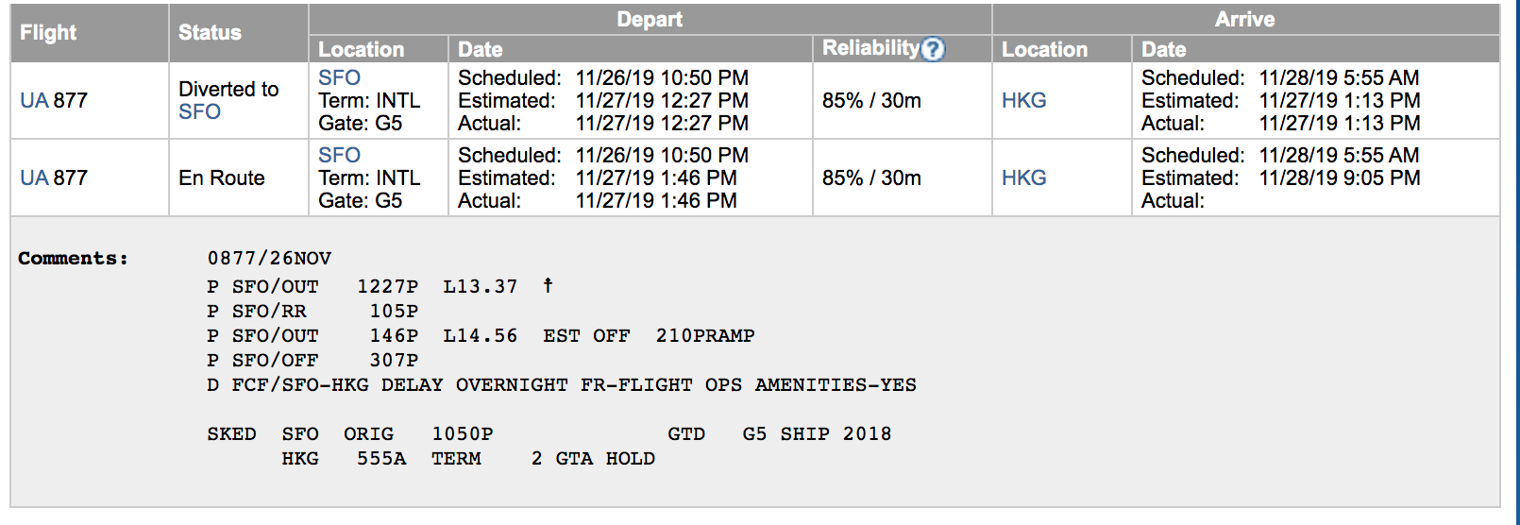
Task: Click the Comments label
Action: [73, 258]
